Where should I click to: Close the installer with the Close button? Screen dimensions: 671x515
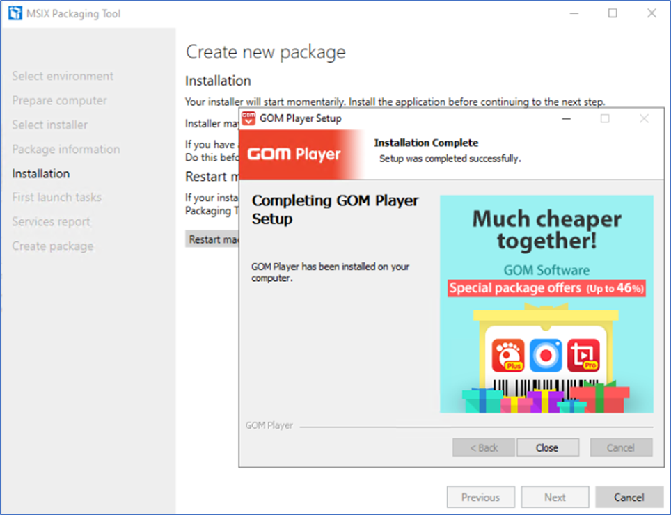point(547,447)
